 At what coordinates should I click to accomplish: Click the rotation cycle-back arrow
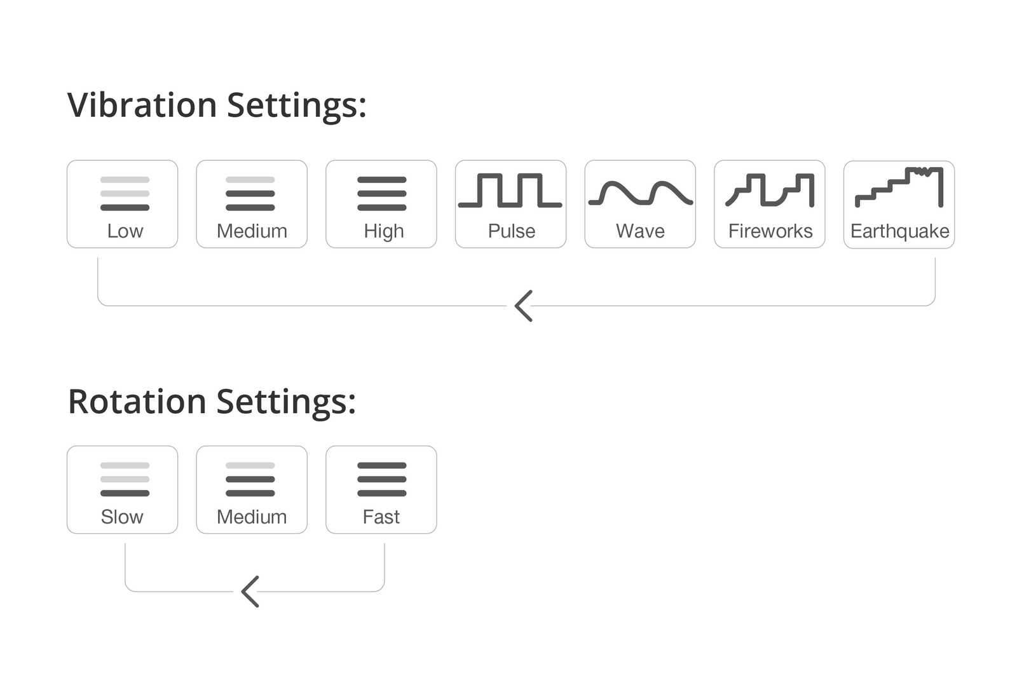point(250,592)
